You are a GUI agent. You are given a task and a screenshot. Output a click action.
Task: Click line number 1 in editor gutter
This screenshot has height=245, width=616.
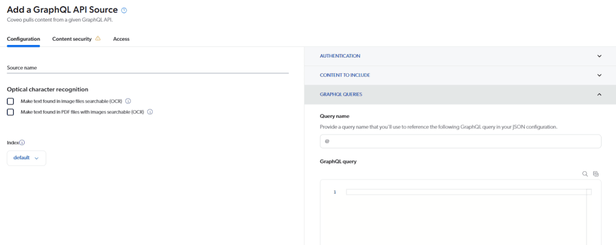(x=334, y=192)
